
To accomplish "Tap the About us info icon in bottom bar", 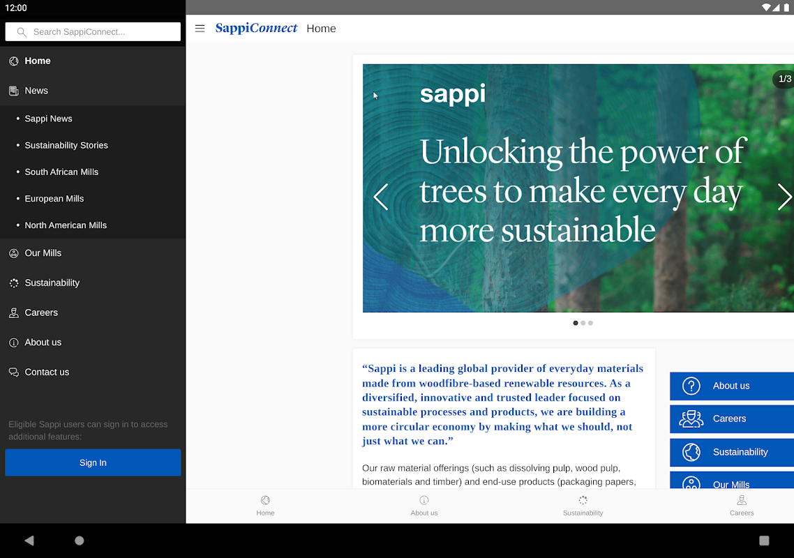I will pyautogui.click(x=424, y=500).
